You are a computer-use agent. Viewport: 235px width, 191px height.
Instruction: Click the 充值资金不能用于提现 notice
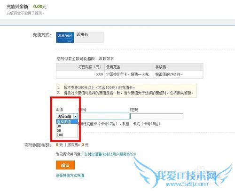pyautogui.click(x=25, y=13)
